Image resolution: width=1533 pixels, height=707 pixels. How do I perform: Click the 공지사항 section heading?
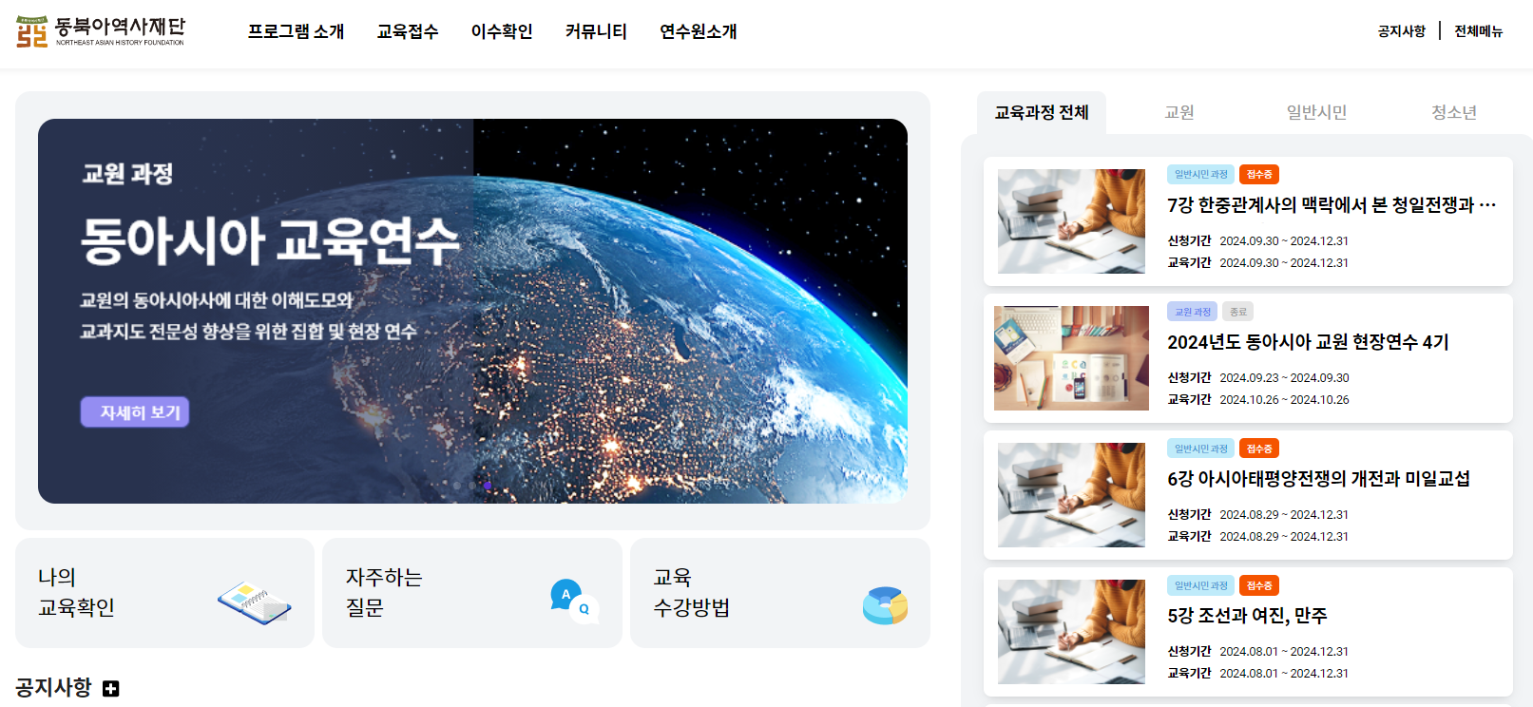(x=53, y=687)
